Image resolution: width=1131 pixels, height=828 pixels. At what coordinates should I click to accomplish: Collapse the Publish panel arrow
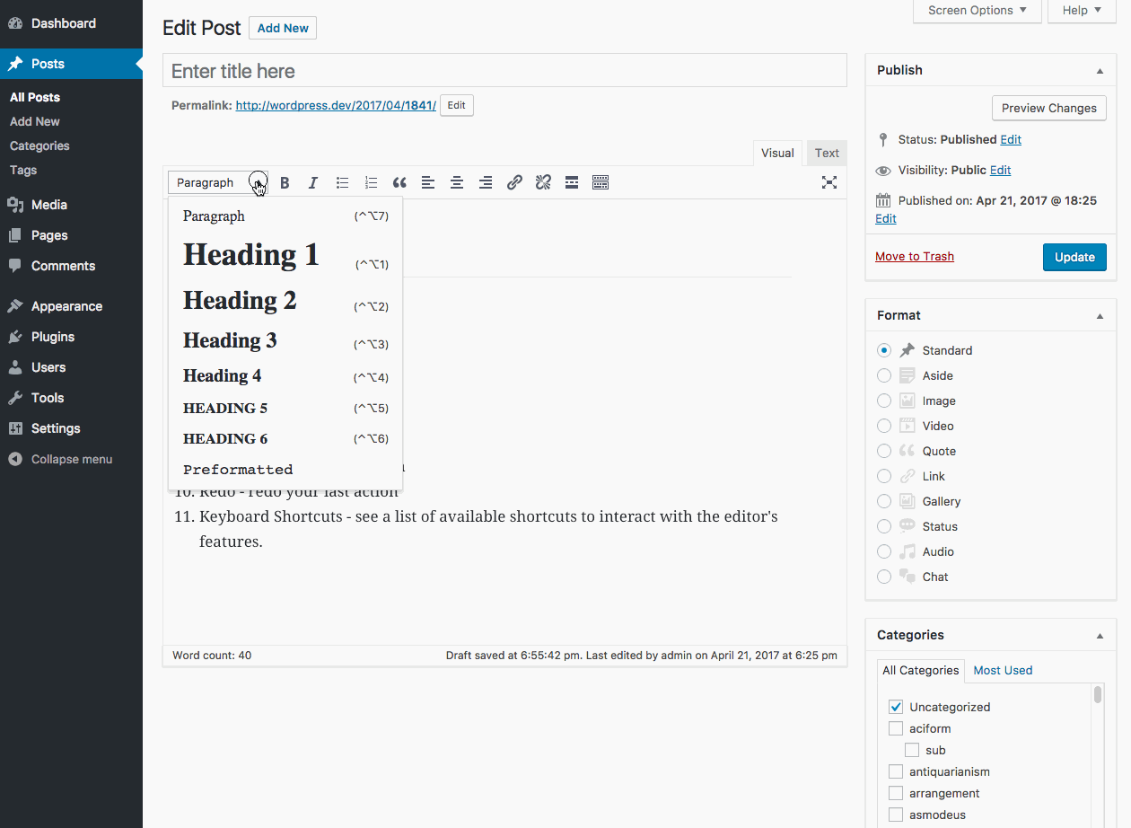pos(1100,71)
